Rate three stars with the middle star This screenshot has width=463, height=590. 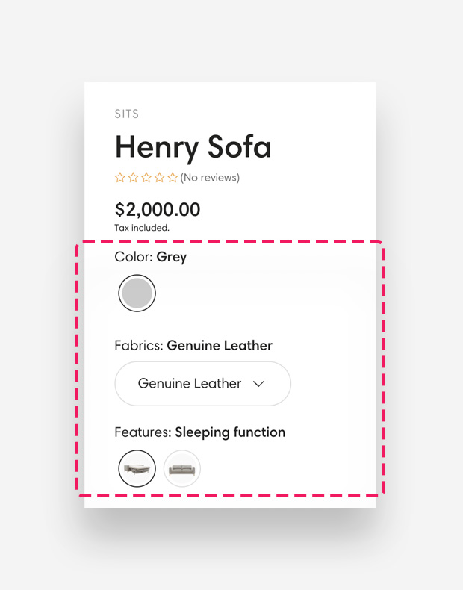[146, 178]
